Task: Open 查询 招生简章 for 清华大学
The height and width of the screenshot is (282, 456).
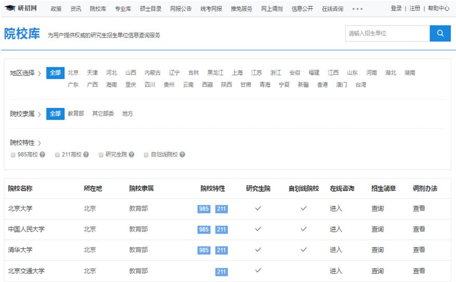Action: pos(377,250)
